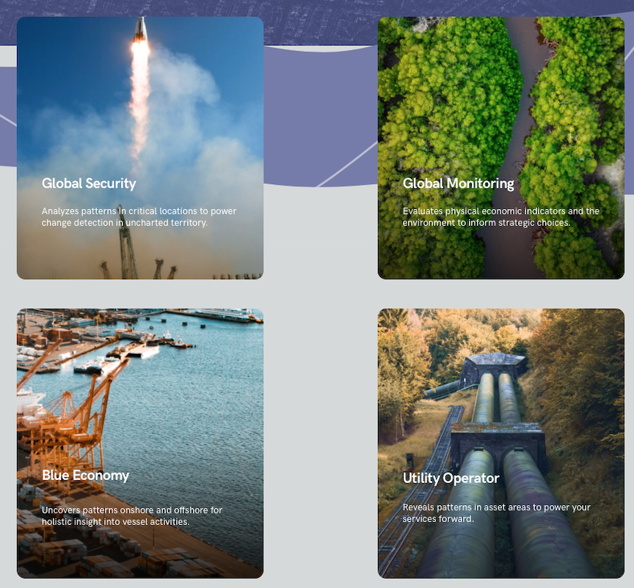The image size is (634, 588).
Task: Select text 'Evaluates physical economic indicators'
Action: click(x=484, y=211)
